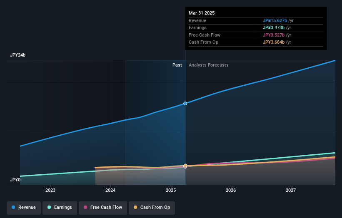
Task: Click the Analysts Forecasts label
Action: coord(209,65)
